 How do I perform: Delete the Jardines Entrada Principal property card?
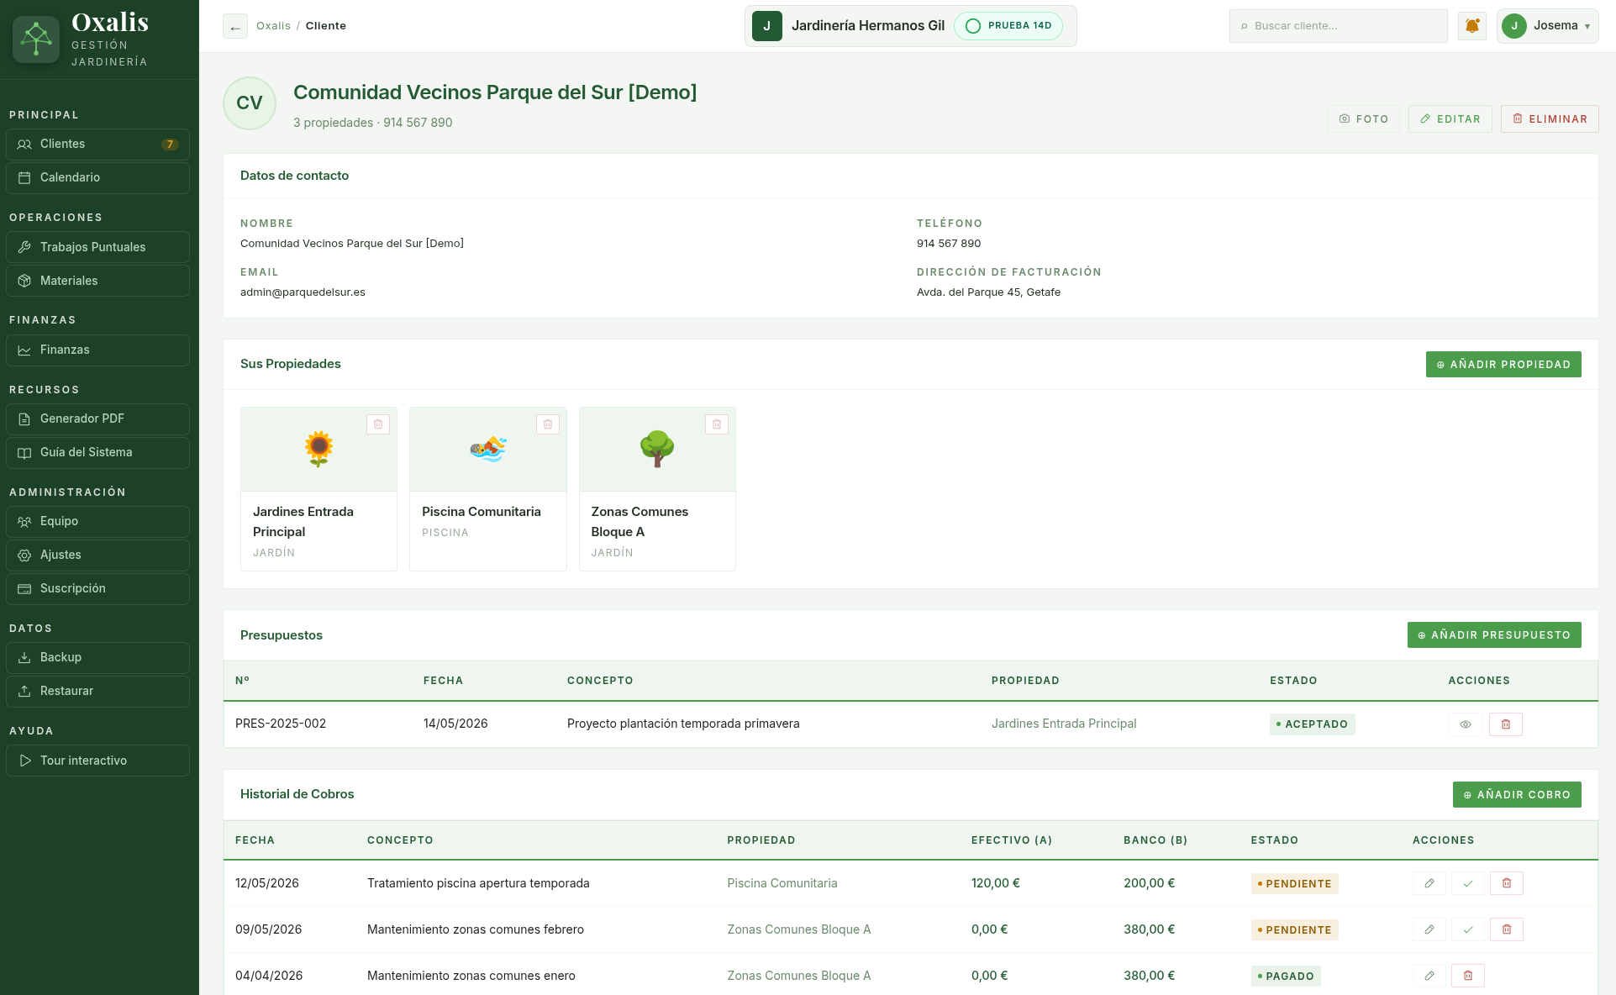point(378,424)
